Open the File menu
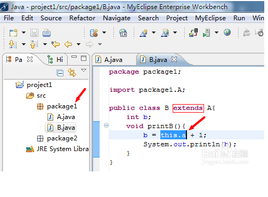 [9, 18]
